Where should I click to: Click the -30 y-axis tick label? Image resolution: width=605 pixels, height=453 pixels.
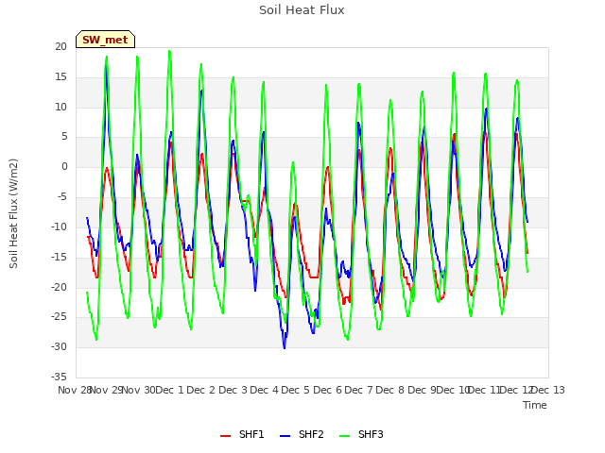59,346
